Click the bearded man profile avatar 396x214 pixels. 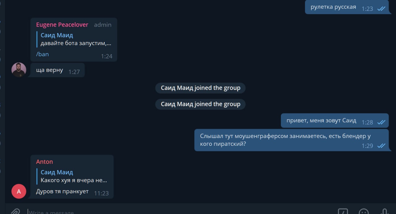(19, 70)
